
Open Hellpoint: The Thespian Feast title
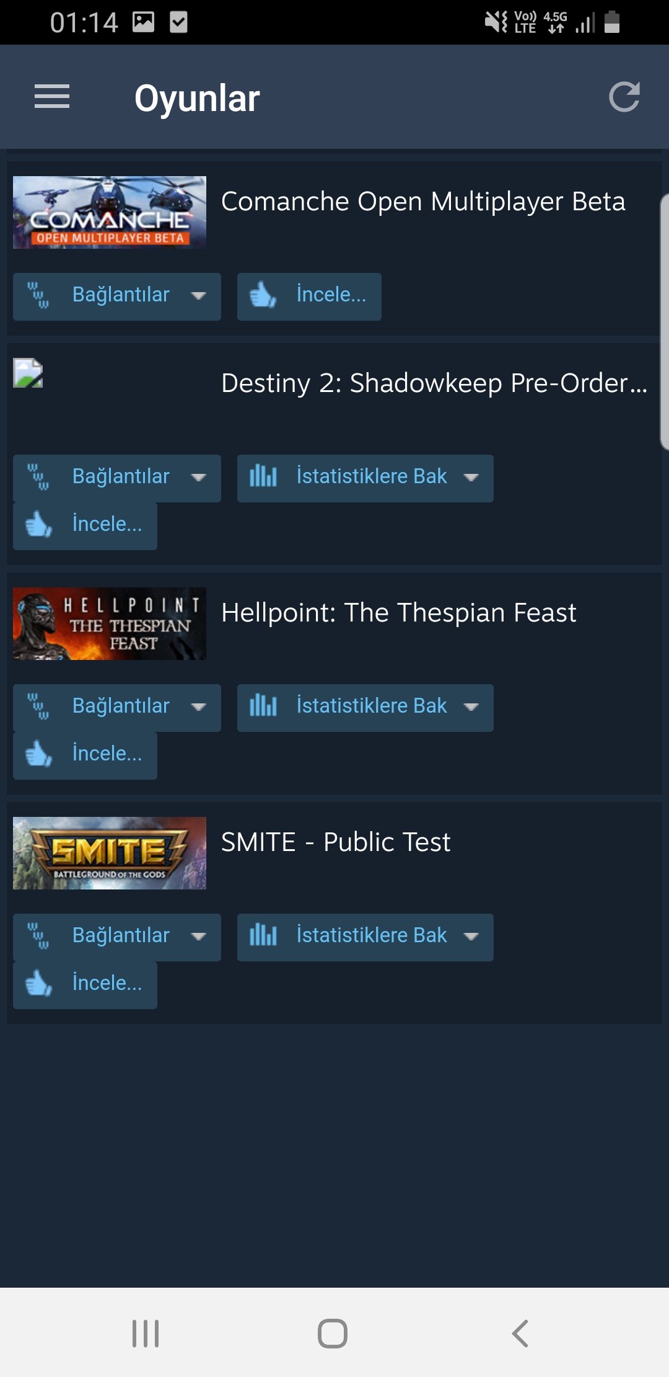399,613
